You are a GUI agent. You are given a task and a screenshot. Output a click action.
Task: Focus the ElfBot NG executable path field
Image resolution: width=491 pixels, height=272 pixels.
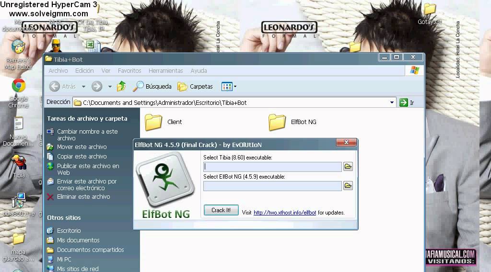[272, 186]
